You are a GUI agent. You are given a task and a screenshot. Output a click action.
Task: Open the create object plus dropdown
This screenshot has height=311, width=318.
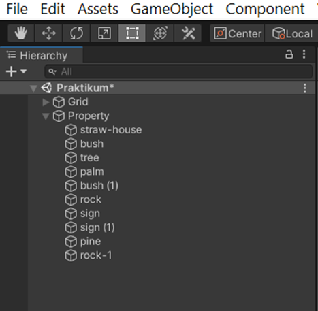(16, 71)
